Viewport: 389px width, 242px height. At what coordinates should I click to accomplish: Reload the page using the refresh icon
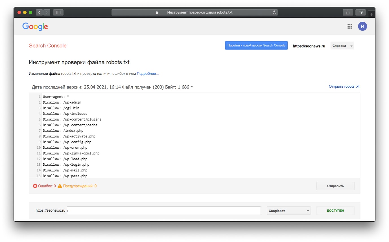pos(274,12)
